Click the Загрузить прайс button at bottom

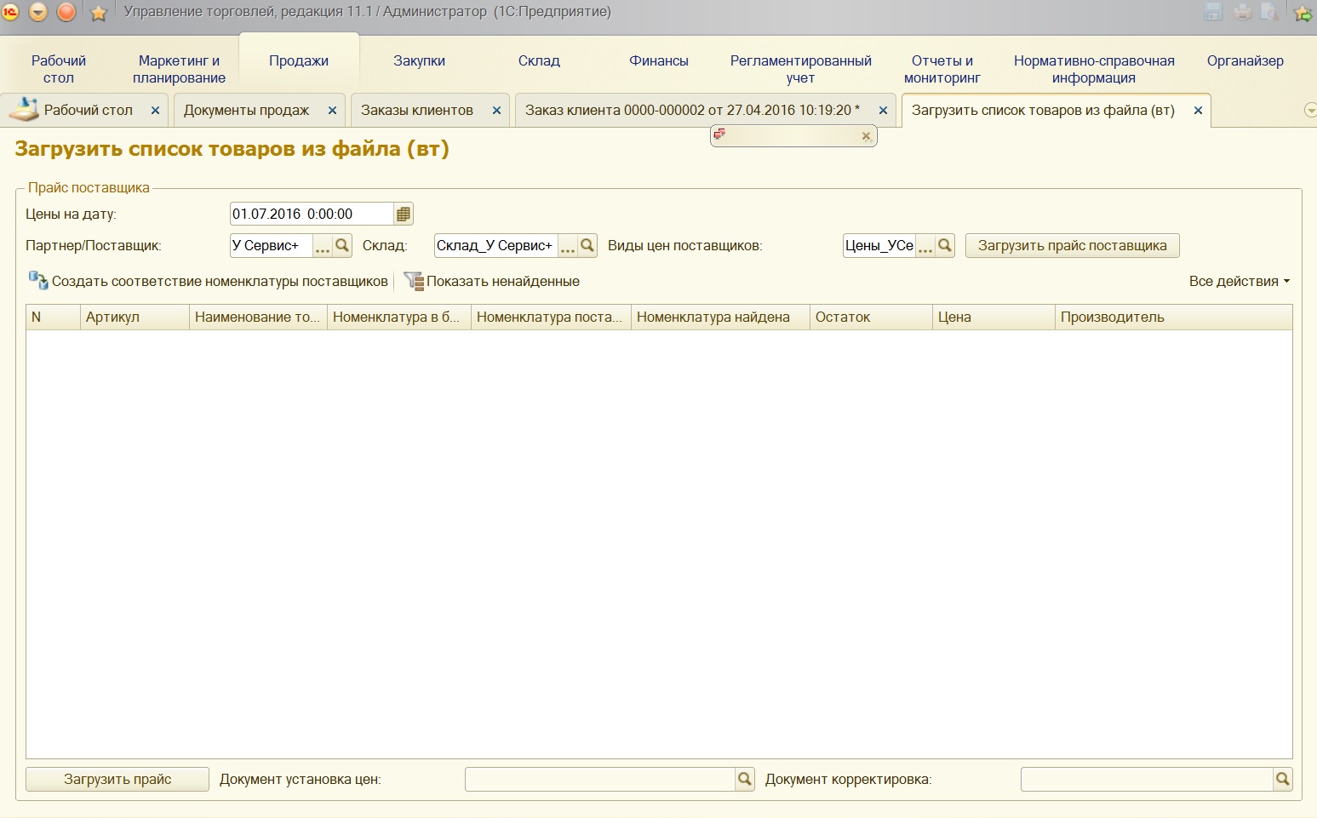tap(117, 779)
